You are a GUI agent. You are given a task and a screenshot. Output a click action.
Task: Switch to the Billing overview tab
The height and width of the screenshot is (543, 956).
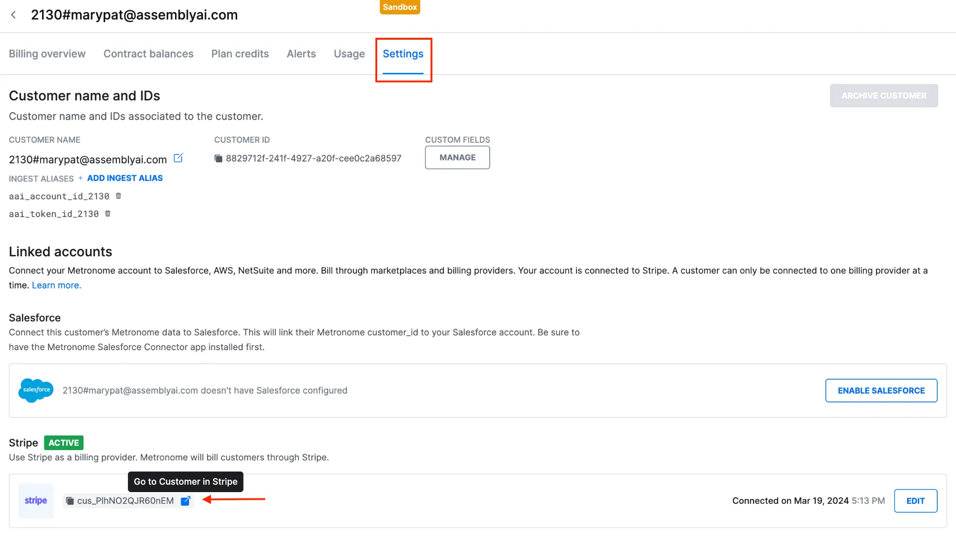47,54
